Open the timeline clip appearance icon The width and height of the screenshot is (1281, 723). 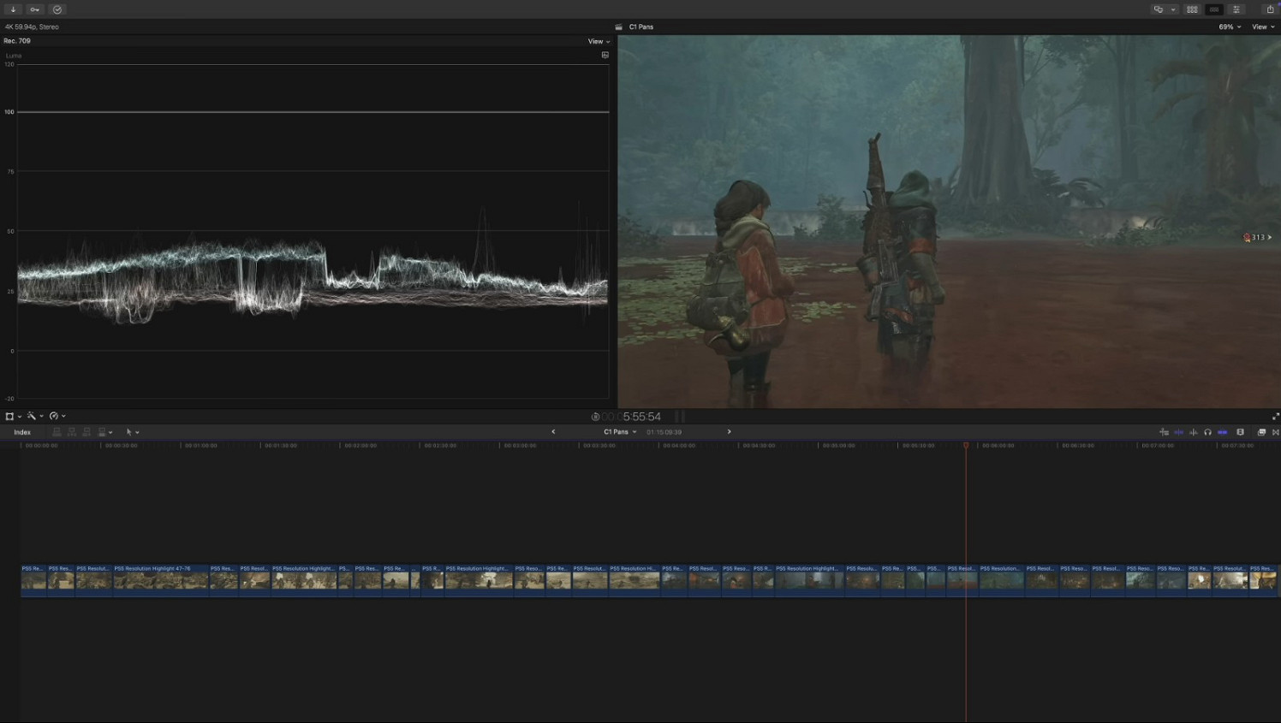click(1240, 432)
